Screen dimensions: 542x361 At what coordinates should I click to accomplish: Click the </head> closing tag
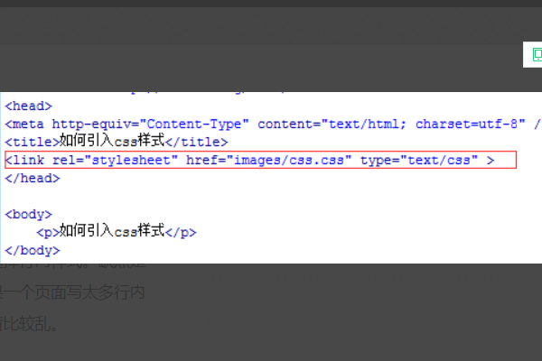33,179
